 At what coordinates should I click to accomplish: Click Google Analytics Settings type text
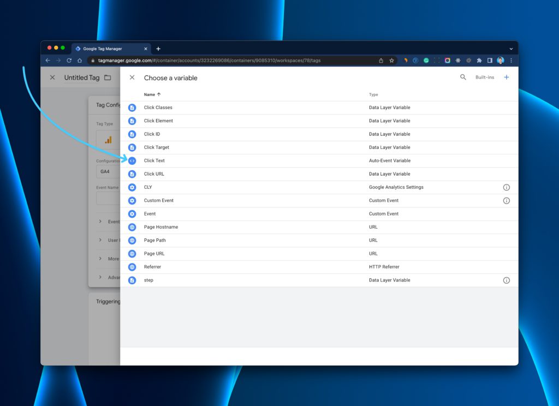point(396,187)
